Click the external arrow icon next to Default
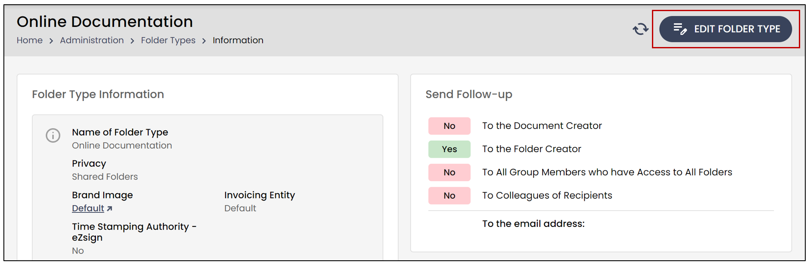 (x=110, y=209)
